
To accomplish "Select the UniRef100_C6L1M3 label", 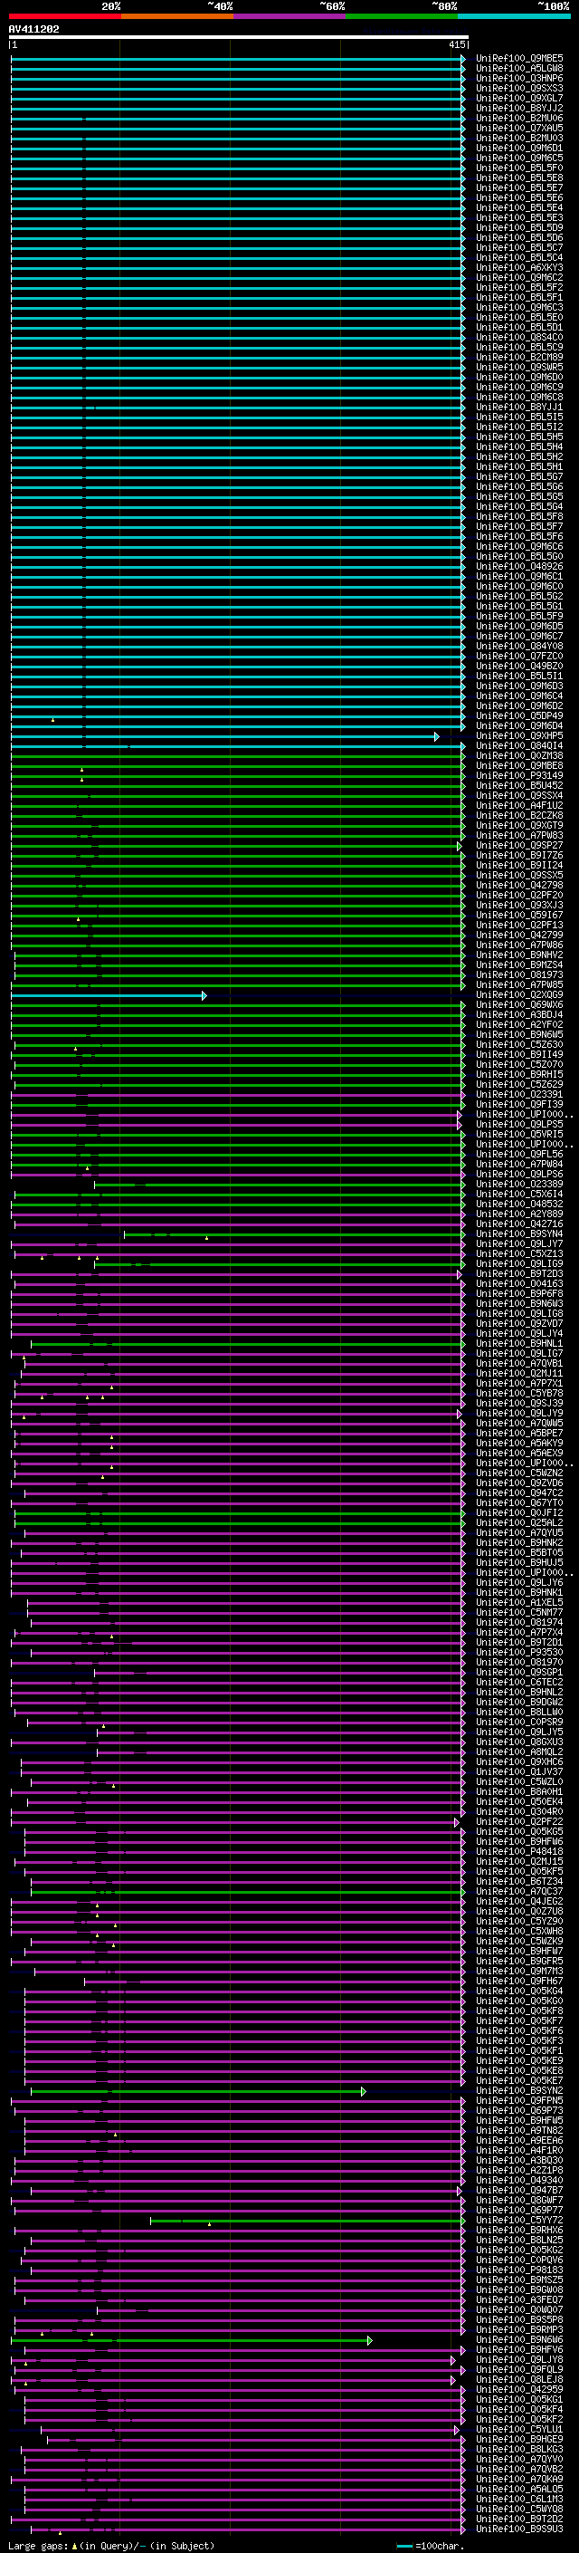I will click(519, 2499).
